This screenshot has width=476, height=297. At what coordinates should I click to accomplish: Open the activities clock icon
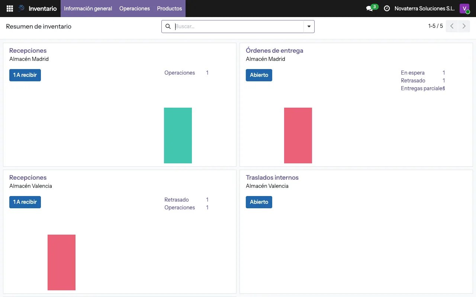tap(387, 9)
